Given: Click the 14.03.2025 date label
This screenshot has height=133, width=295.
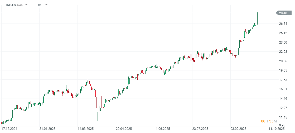Looking at the screenshot, I should [x=86, y=129].
